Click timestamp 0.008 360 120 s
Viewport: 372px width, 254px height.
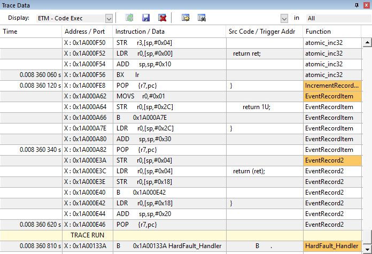tap(40, 86)
